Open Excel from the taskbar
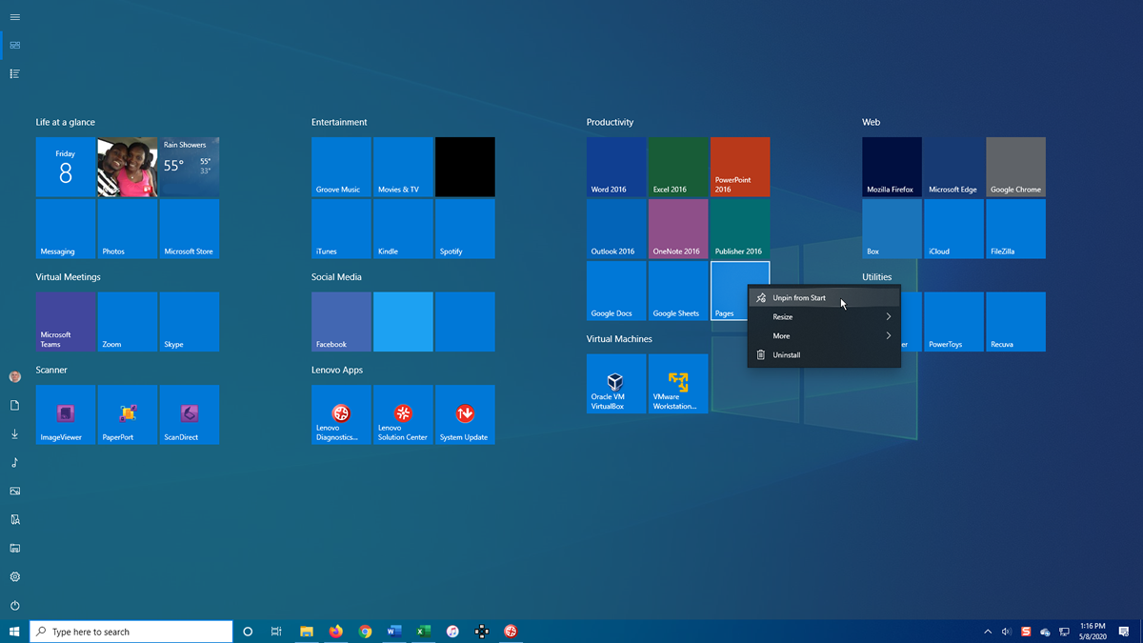1143x643 pixels. [424, 632]
